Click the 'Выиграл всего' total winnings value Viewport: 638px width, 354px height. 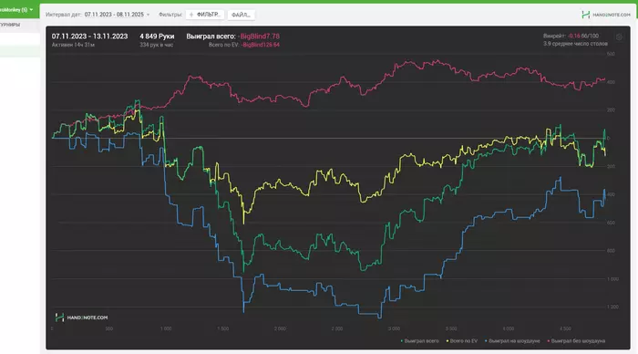pyautogui.click(x=258, y=36)
